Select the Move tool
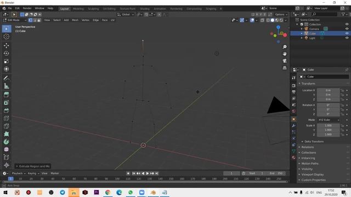 click(x=7, y=45)
